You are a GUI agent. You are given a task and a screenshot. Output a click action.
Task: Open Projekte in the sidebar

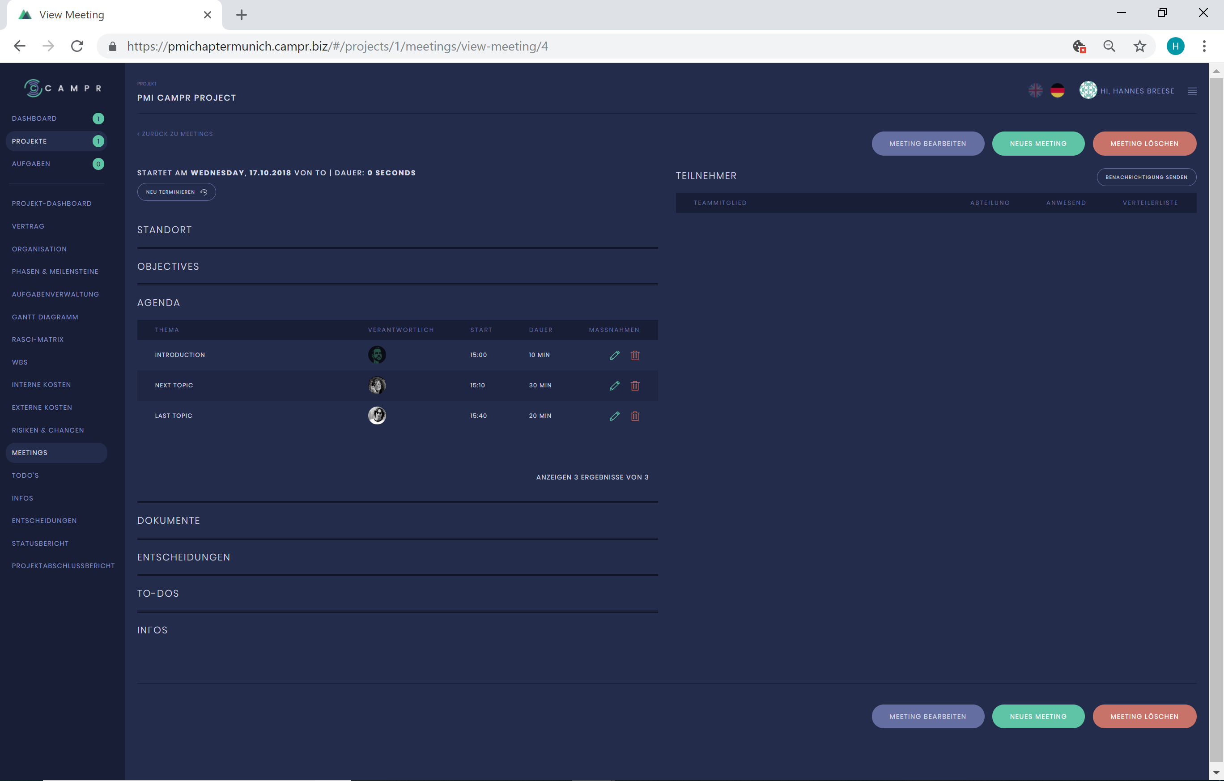point(56,141)
